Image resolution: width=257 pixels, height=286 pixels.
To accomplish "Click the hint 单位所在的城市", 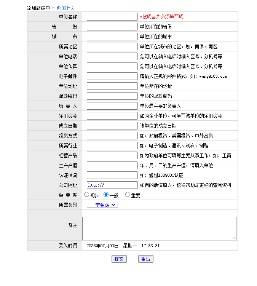I will click(156, 37).
